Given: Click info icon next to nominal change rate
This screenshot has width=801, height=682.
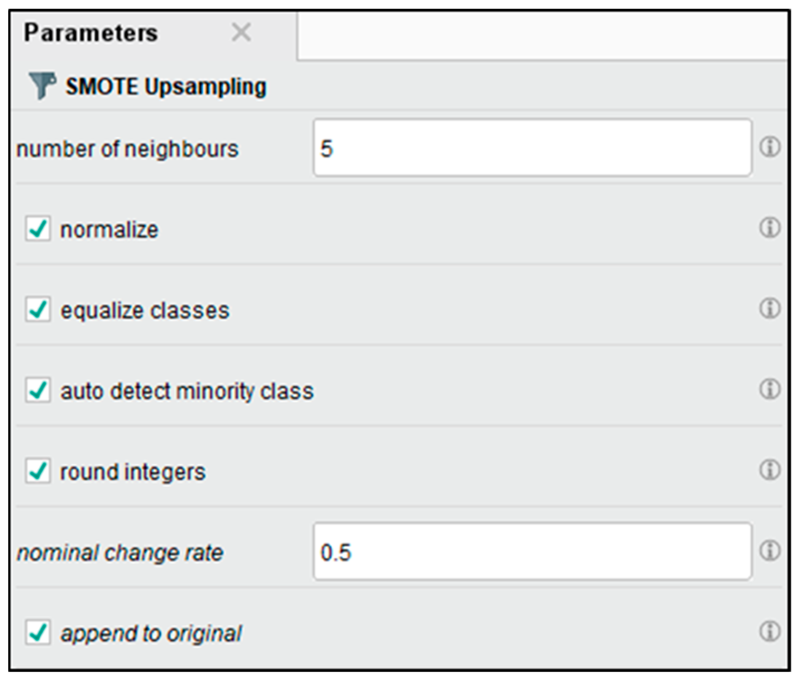Looking at the screenshot, I should coord(770,551).
